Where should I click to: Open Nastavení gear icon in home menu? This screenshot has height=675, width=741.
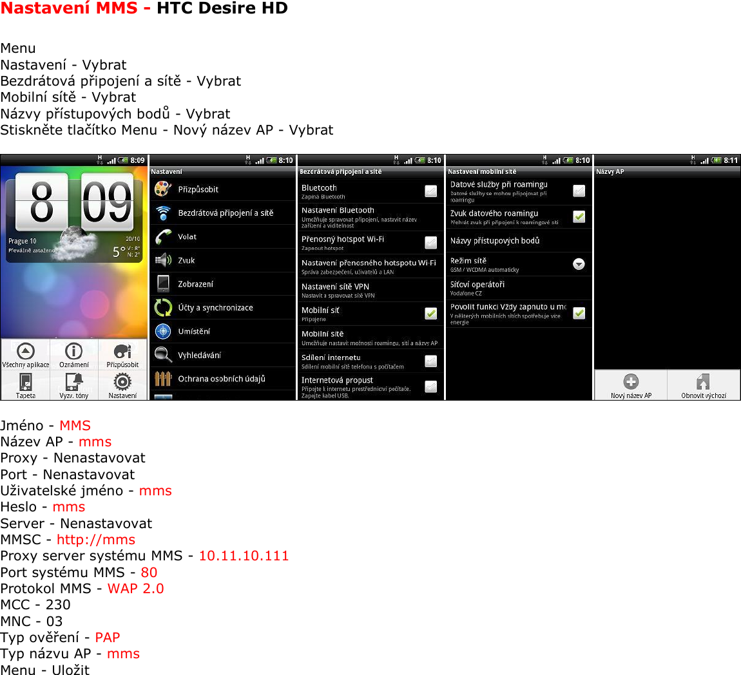pyautogui.click(x=122, y=382)
